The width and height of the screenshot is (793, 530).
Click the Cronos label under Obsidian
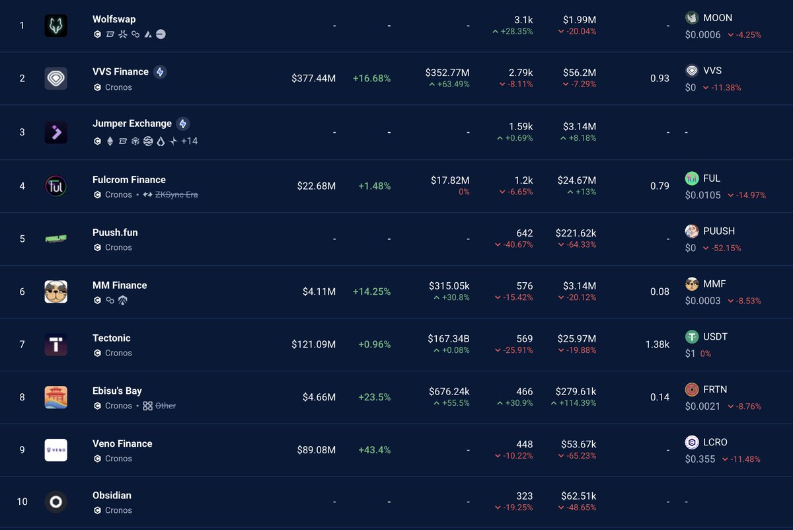click(x=118, y=510)
